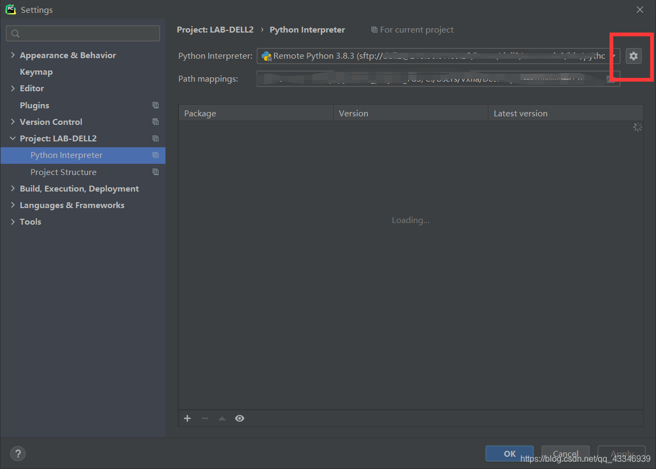656x469 pixels.
Task: Click the Tools tree item
Action: click(30, 221)
